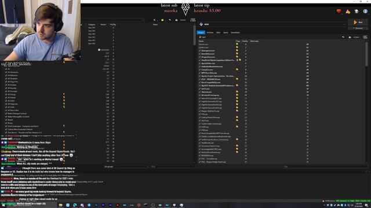Toggle the Campfire.esm plugin checkbox
Screen dimensions: 371x208
199,70
